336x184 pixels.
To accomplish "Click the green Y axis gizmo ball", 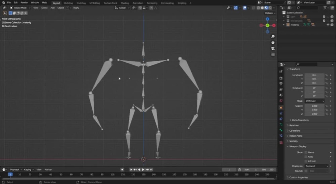I will (267, 26).
